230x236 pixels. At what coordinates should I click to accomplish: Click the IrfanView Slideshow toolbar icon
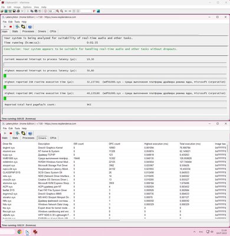[x=6, y=11]
